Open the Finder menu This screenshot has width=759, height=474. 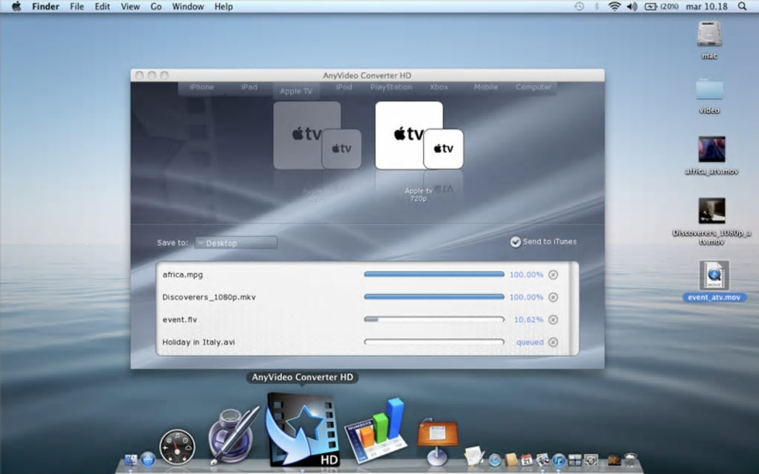point(45,6)
